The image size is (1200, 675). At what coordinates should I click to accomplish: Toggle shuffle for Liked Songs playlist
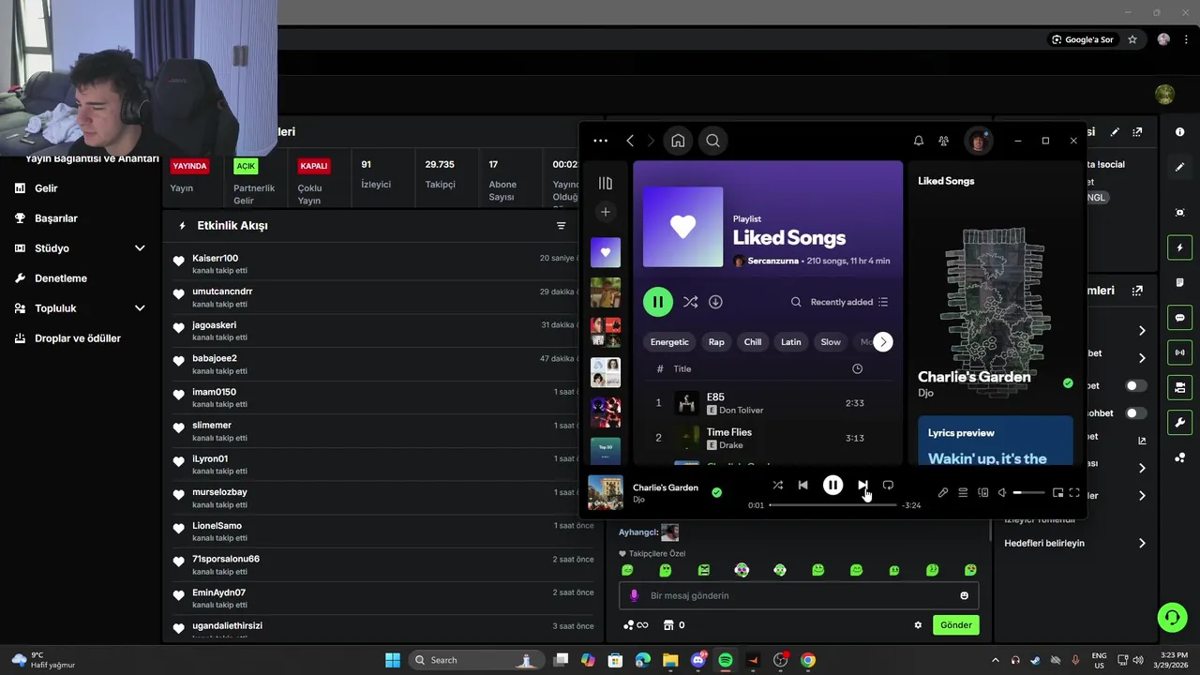691,302
